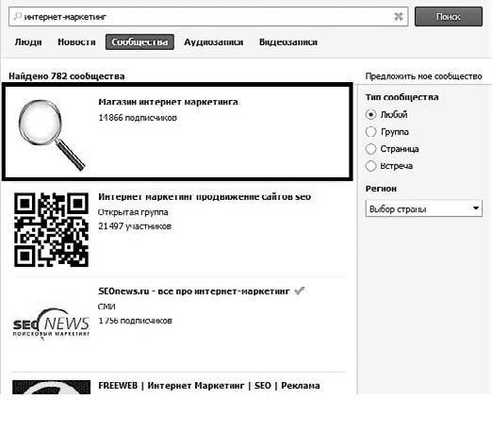Open the FREEWEB community avatar
Image resolution: width=492 pixels, height=432 pixels.
pyautogui.click(x=51, y=387)
